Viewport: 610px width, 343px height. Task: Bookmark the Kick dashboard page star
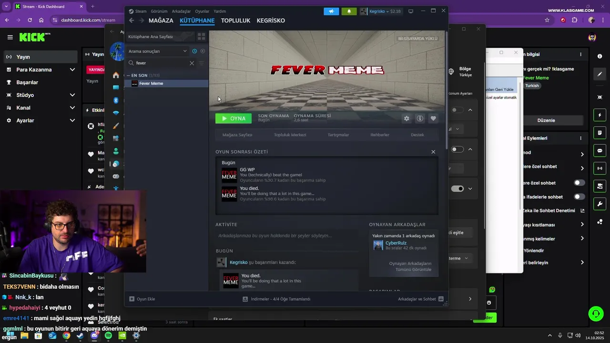pos(547,20)
